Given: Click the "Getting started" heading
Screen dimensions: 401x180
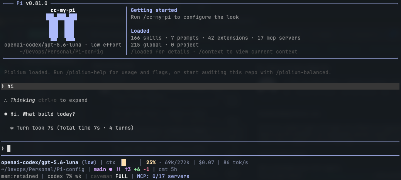Looking at the screenshot, I should click(x=154, y=10).
